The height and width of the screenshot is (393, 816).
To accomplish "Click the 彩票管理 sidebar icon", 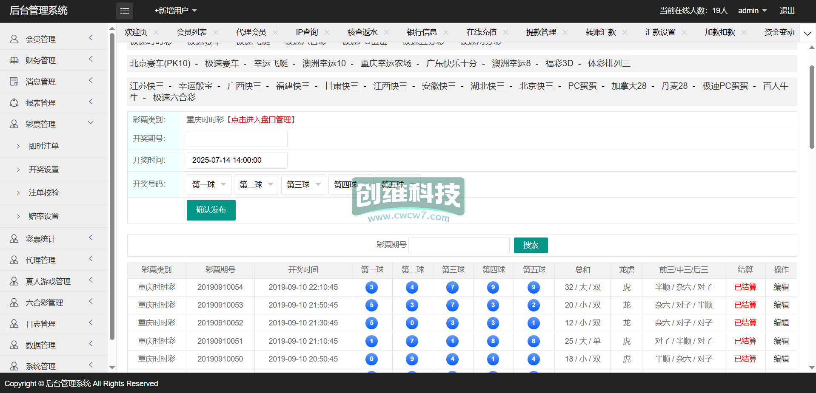I will point(14,124).
